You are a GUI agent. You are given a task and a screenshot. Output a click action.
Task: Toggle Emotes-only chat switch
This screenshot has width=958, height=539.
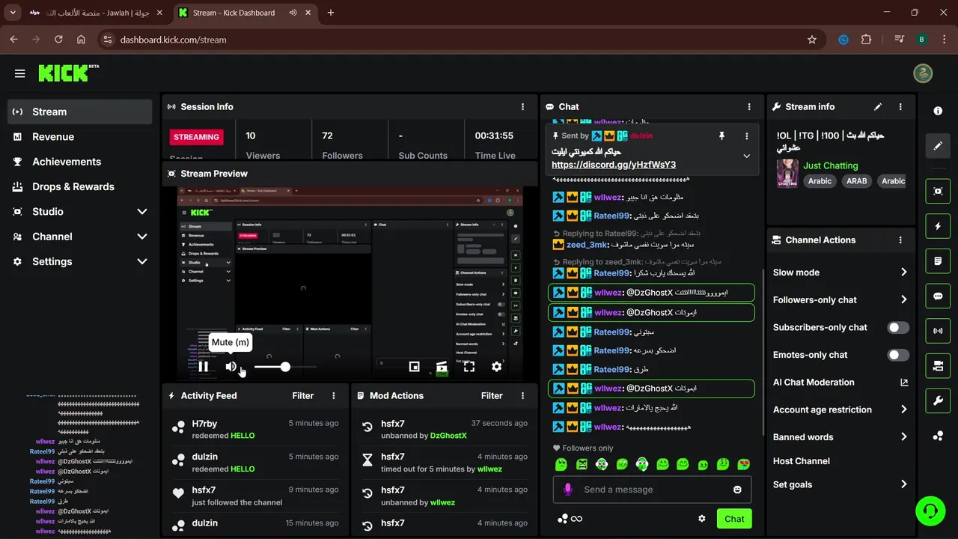pos(898,355)
